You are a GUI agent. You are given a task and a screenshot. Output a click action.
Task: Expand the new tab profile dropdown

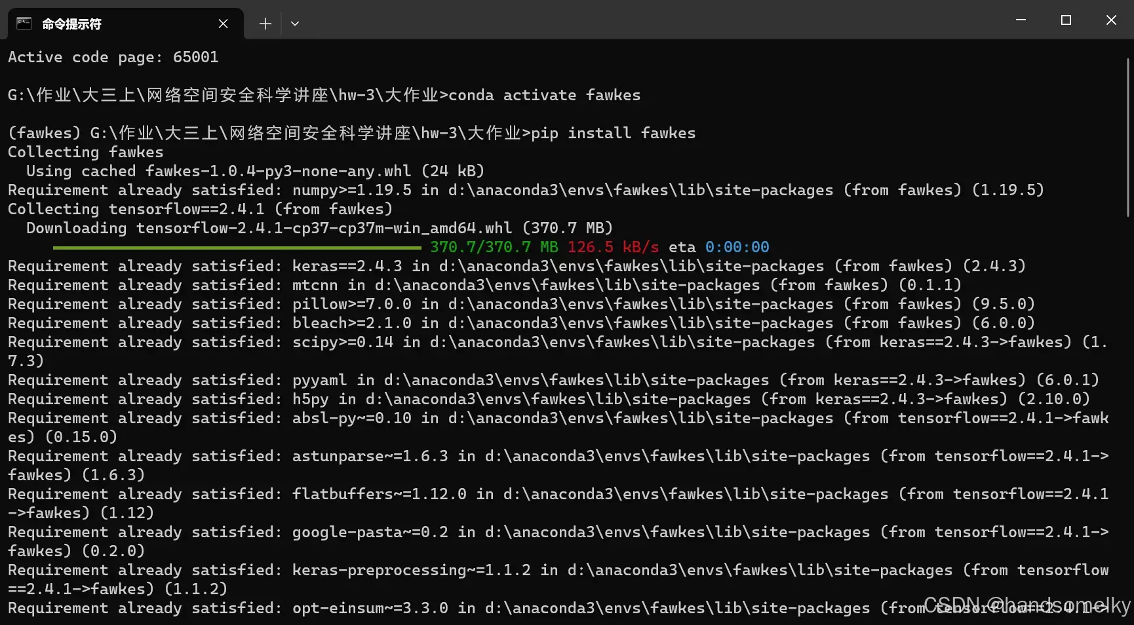pyautogui.click(x=295, y=24)
